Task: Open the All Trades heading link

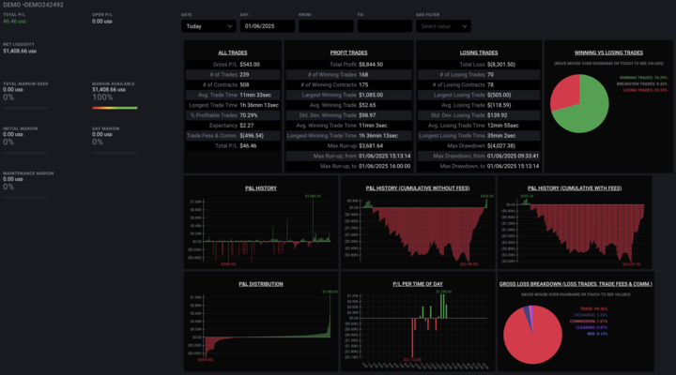Action: [x=233, y=52]
